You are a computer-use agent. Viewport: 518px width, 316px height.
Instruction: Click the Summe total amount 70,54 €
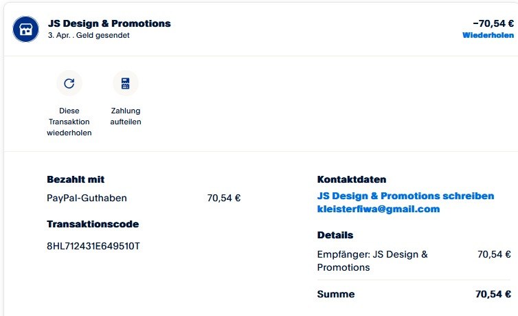pyautogui.click(x=493, y=294)
